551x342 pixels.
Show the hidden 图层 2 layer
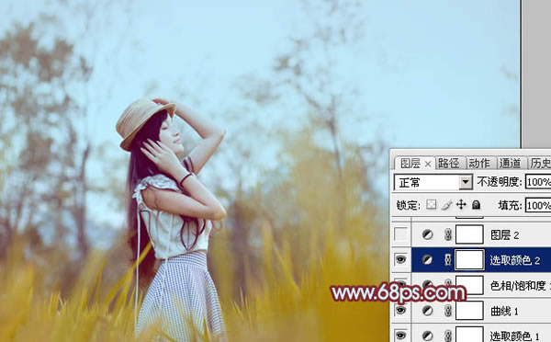coord(401,234)
